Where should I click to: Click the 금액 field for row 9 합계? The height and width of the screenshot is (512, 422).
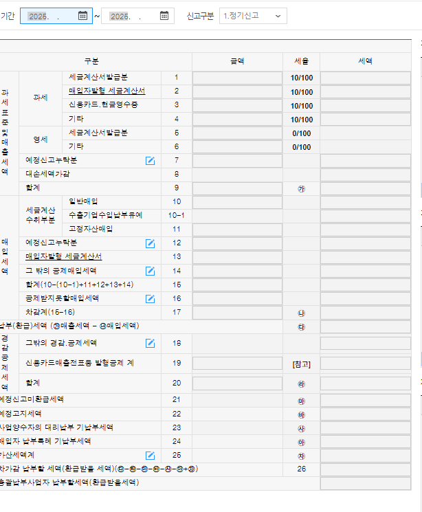coord(237,188)
